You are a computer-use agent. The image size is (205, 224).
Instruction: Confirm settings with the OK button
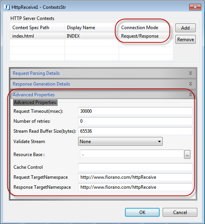[142, 212]
